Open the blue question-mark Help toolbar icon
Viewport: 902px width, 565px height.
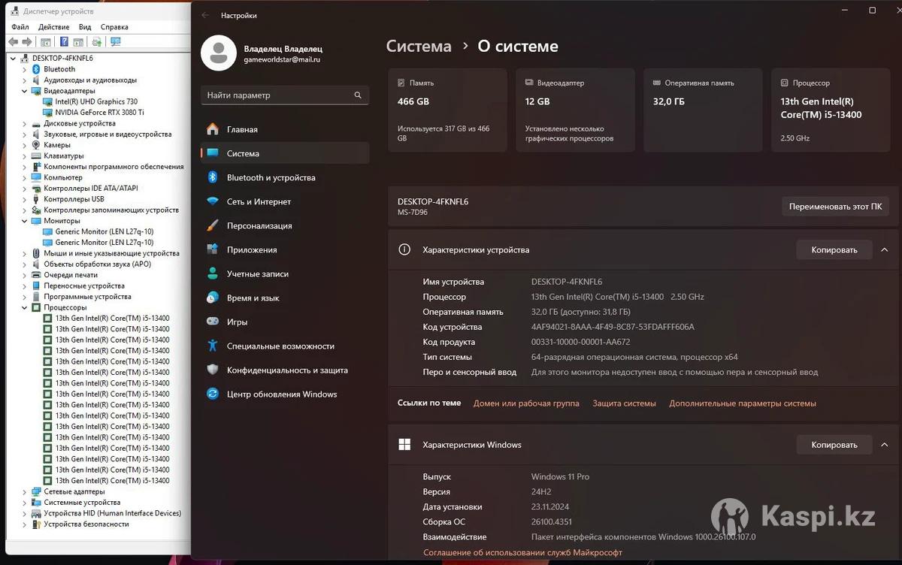[x=64, y=42]
